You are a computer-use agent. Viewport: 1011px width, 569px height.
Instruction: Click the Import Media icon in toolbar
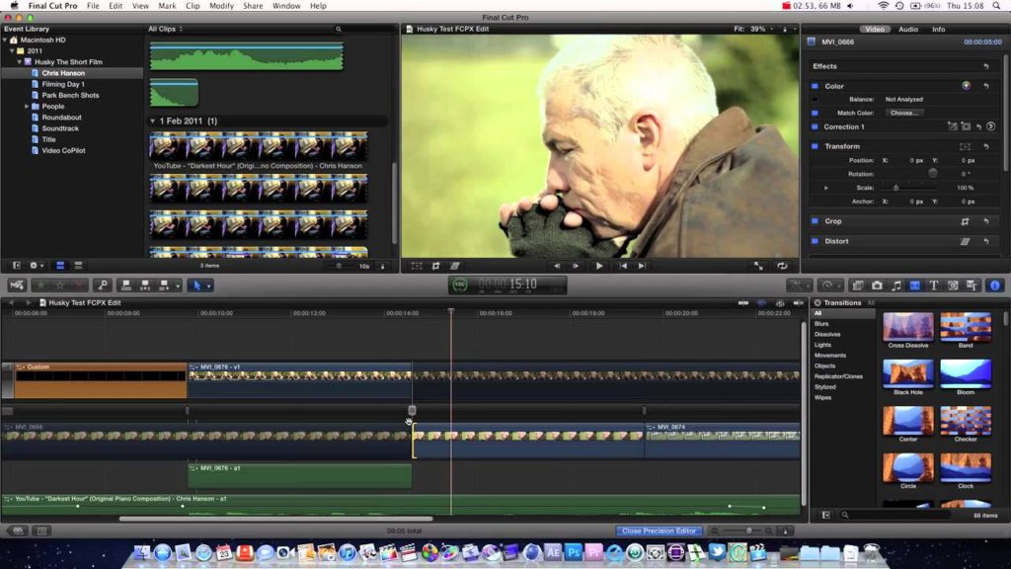click(17, 285)
